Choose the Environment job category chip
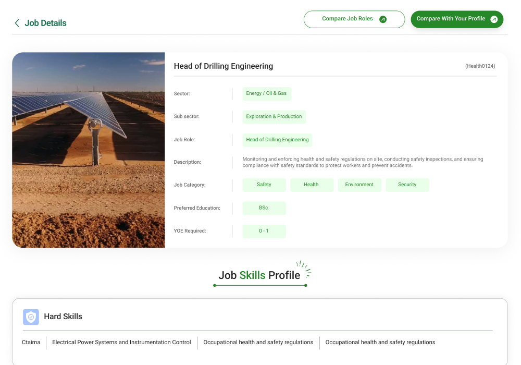 click(359, 185)
